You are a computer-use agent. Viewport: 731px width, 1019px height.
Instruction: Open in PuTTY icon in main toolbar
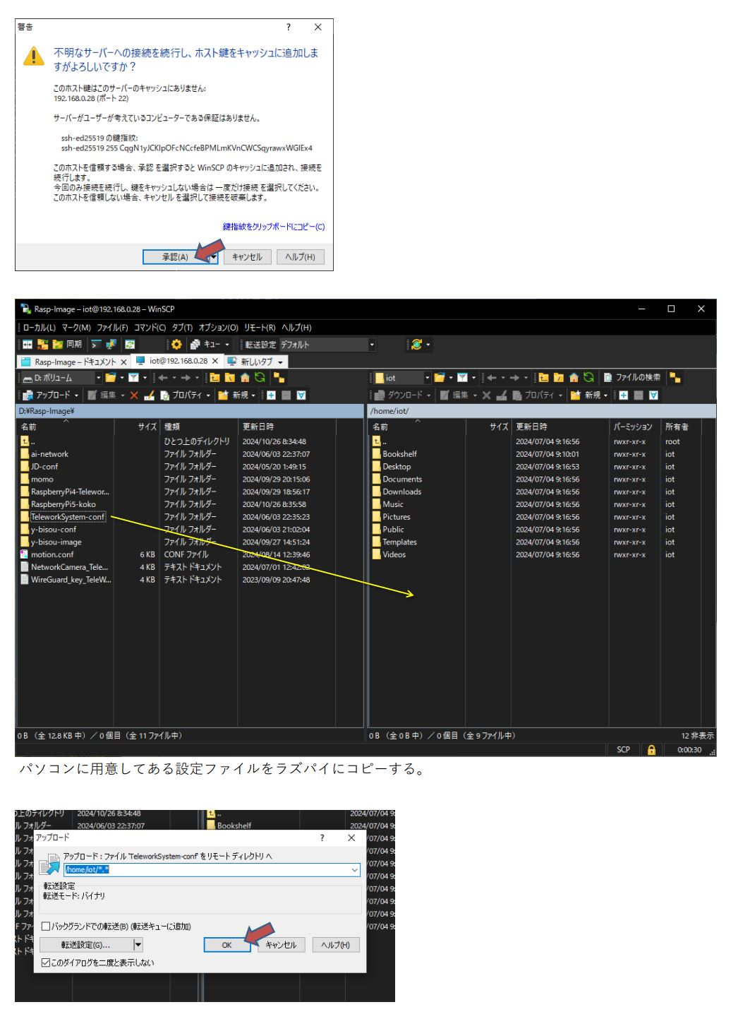(111, 344)
